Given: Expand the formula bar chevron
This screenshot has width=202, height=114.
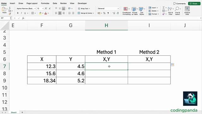Looking at the screenshot, I should 201,18.
